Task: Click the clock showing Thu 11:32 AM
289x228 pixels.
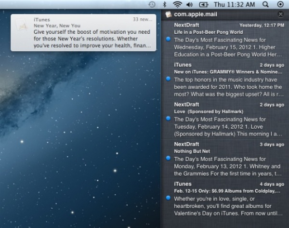Action: click(234, 4)
